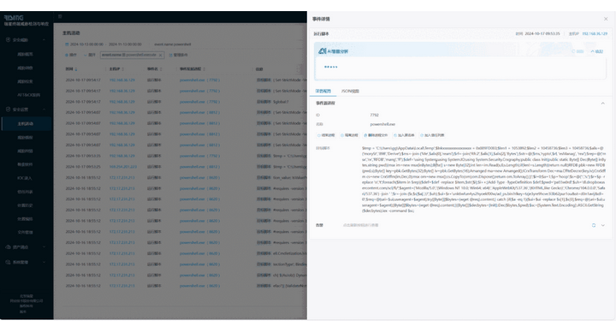Open the JSON view tab
Viewport: 616px width, 332px height.
350,92
